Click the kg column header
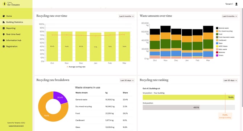This screenshot has width=243, height=131. tap(107, 93)
